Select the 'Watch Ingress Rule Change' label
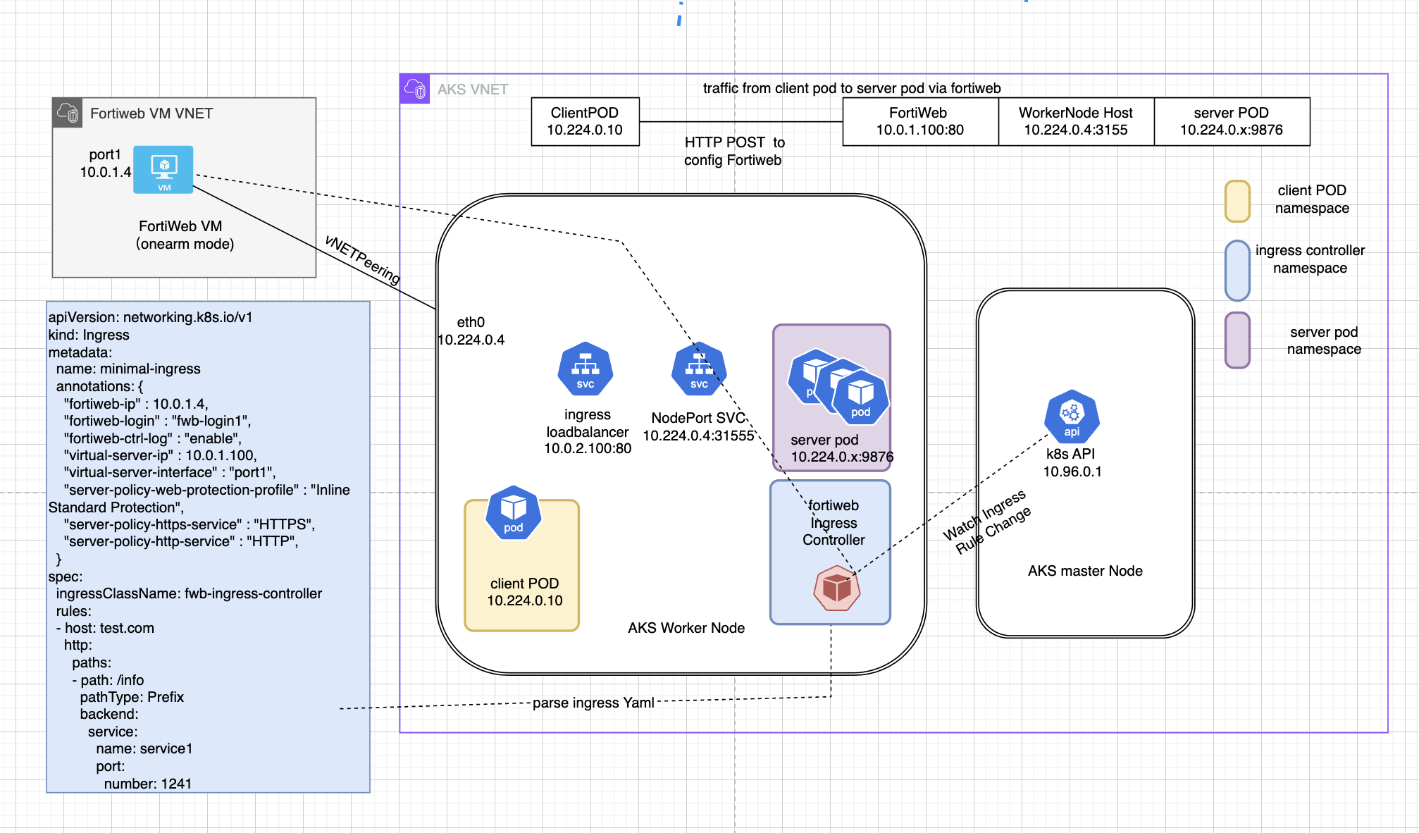This screenshot has width=1419, height=833. click(987, 522)
